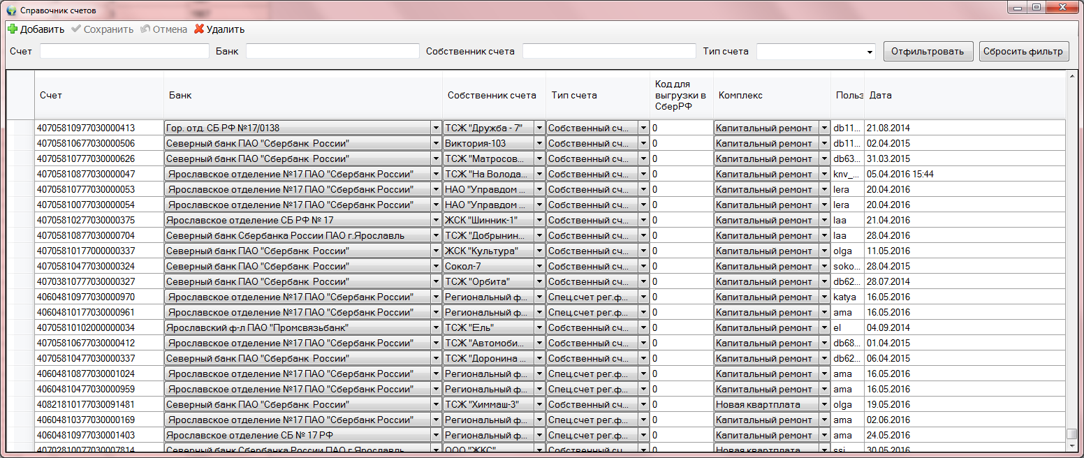The height and width of the screenshot is (458, 1084).
Task: Click the Собственник счета column header
Action: coord(492,96)
